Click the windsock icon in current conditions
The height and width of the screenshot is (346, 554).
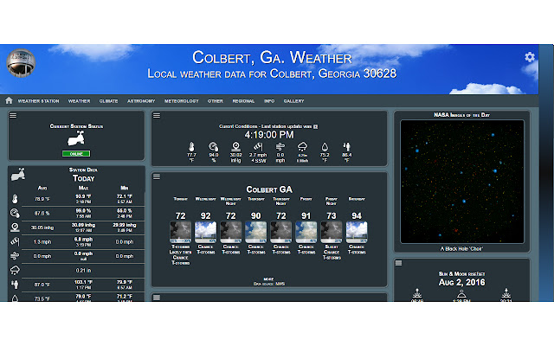tap(258, 146)
